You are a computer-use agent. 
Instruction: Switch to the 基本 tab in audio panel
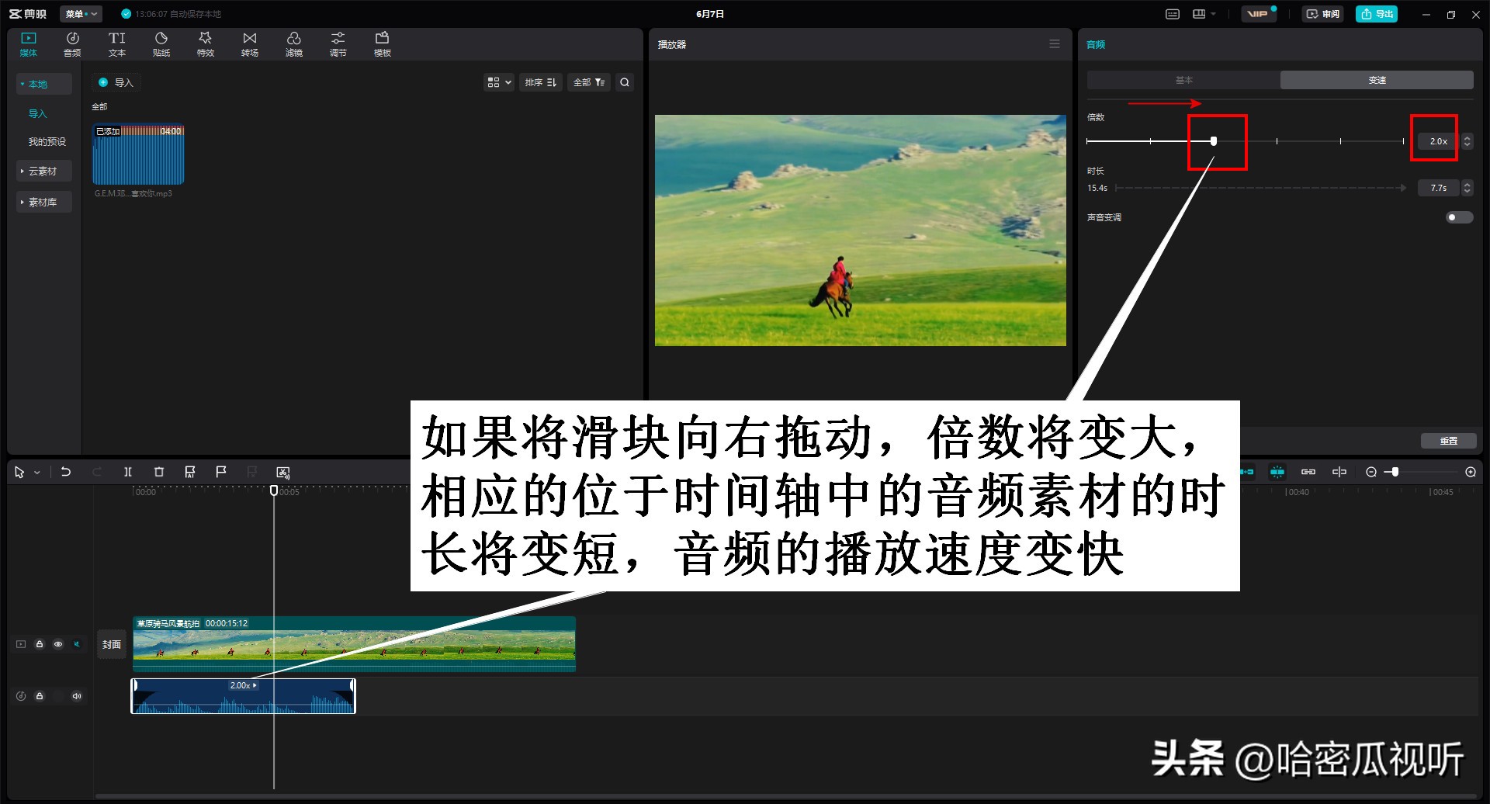coord(1184,79)
